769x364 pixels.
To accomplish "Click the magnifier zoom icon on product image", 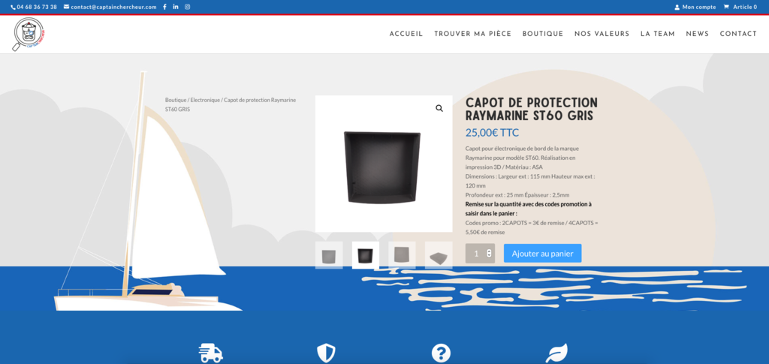I will 439,108.
